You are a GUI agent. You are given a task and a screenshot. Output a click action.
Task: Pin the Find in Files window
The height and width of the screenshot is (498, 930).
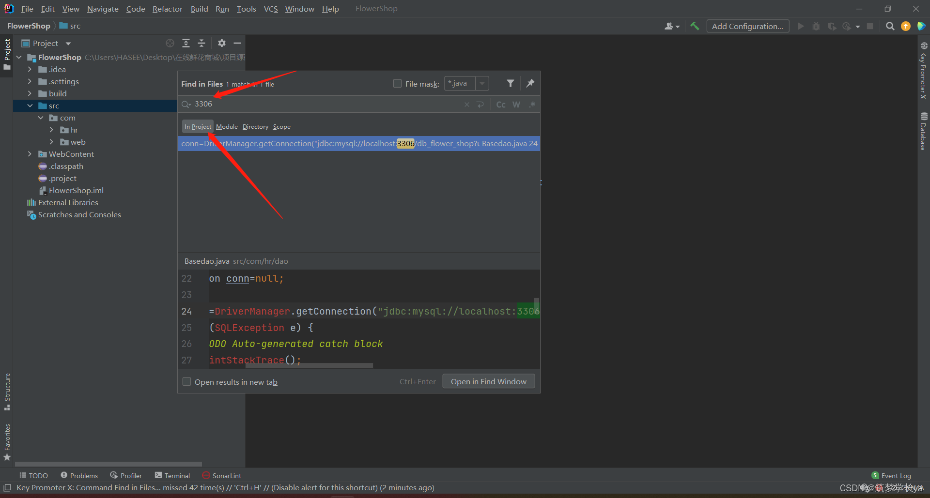click(x=530, y=83)
